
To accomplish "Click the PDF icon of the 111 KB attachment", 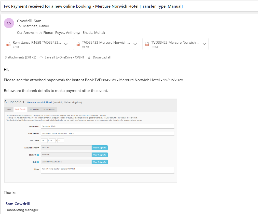I will (147, 44).
